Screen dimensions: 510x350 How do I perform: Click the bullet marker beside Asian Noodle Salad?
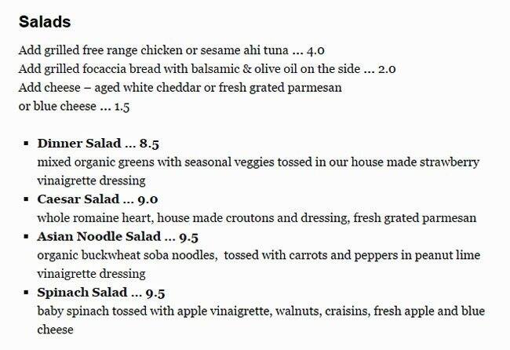(26, 236)
